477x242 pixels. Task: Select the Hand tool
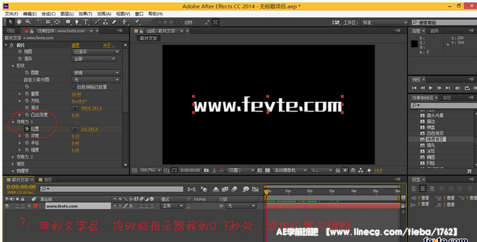(x=19, y=22)
